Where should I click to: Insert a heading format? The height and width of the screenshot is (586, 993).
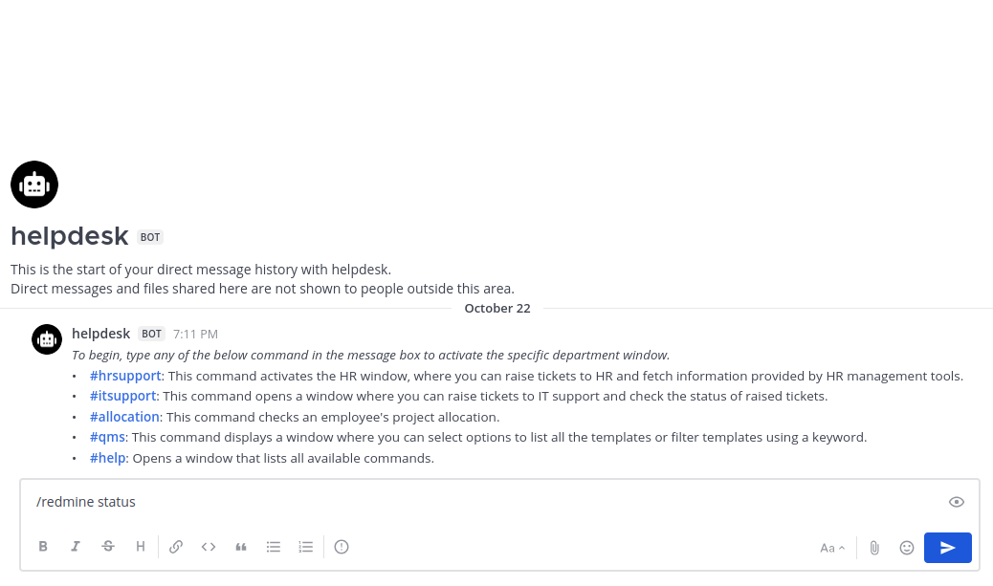click(x=141, y=547)
